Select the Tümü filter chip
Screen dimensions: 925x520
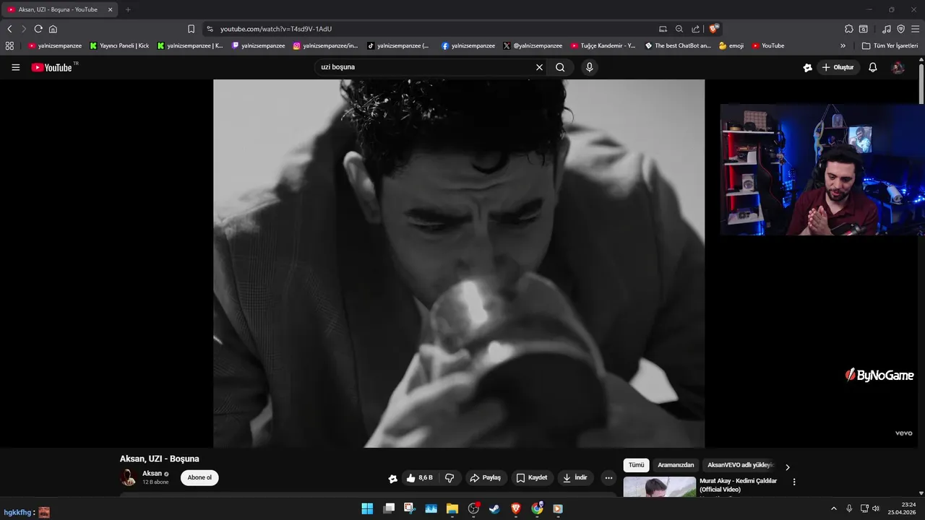tap(636, 465)
